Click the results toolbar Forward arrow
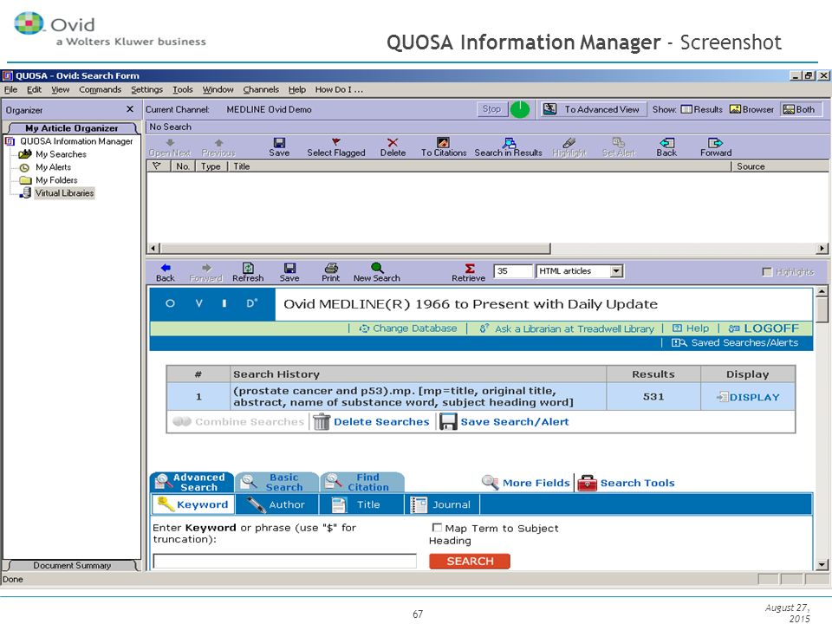The width and height of the screenshot is (832, 624). pos(715,143)
